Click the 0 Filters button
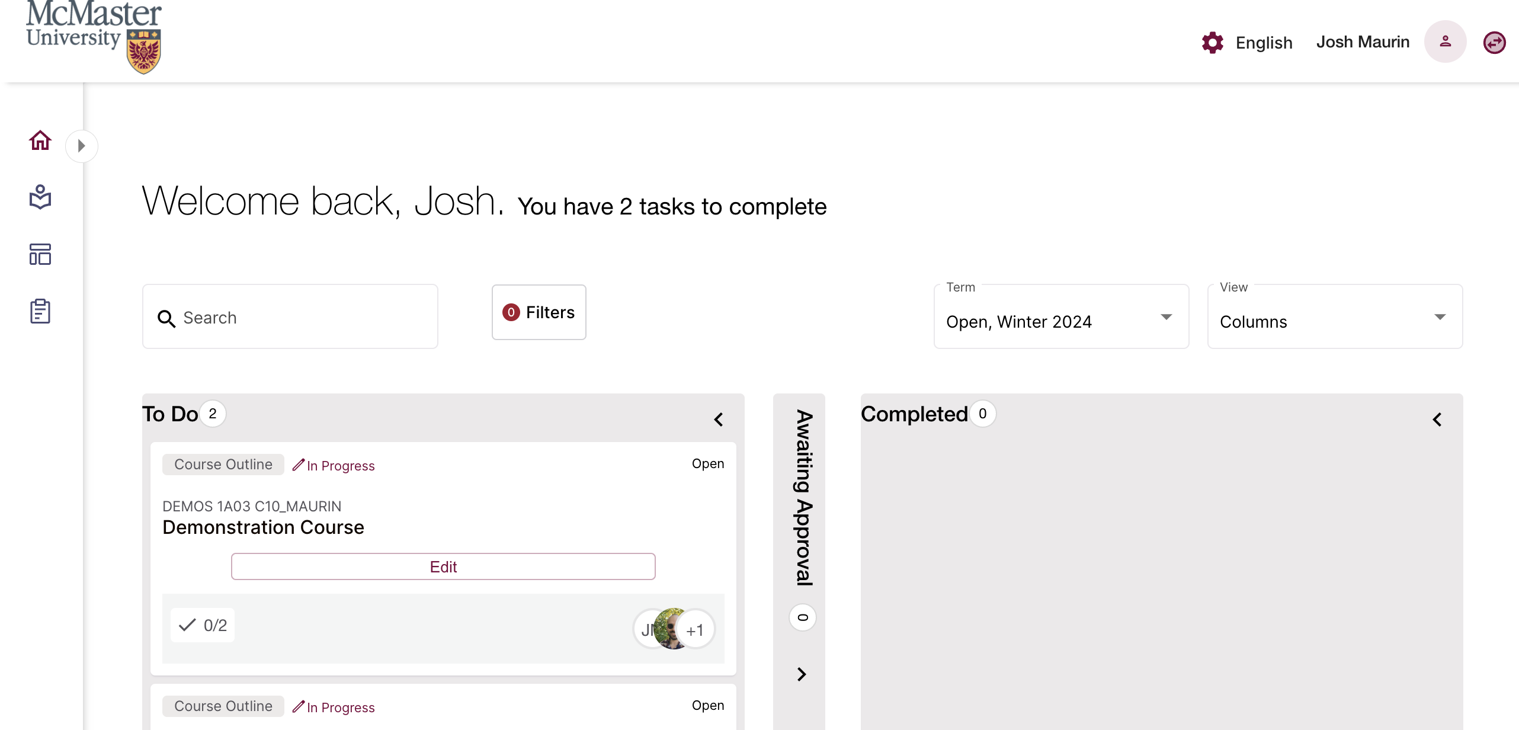Image resolution: width=1519 pixels, height=730 pixels. tap(538, 312)
